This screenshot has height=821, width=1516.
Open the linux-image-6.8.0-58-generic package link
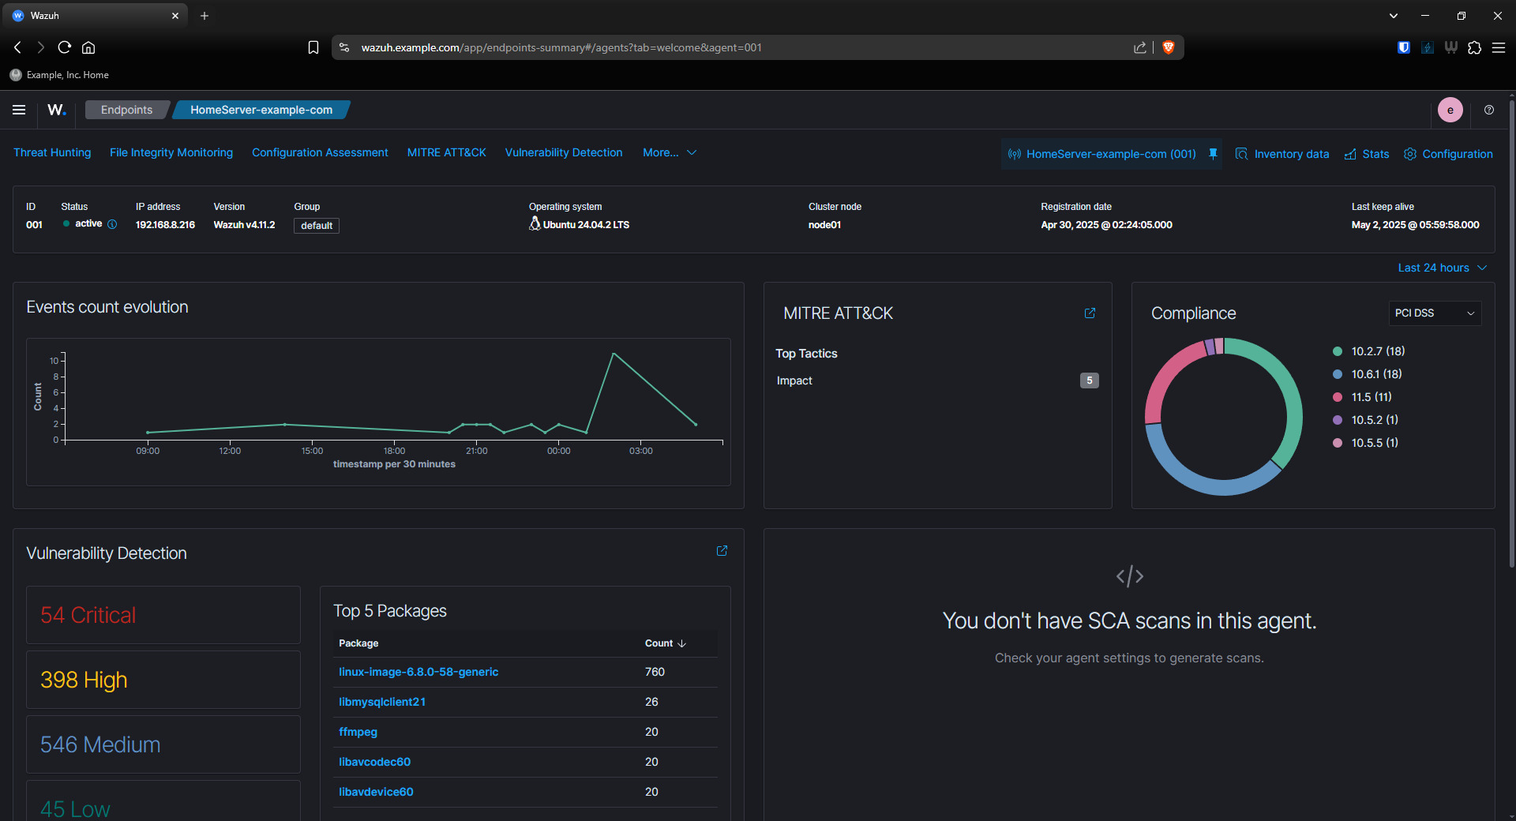tap(418, 672)
